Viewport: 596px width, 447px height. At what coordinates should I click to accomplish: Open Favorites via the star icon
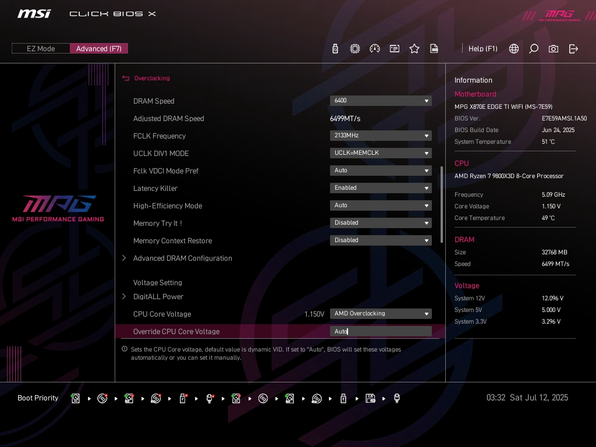tap(414, 49)
